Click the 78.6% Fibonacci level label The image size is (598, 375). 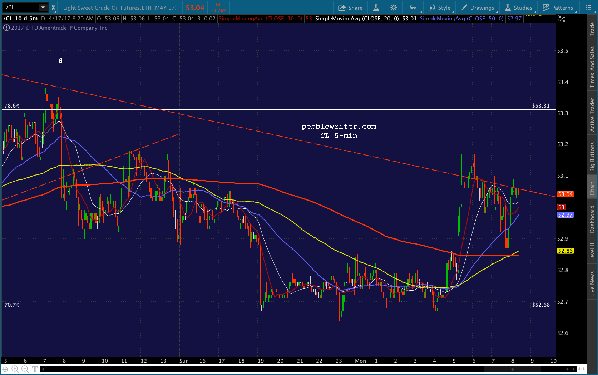click(12, 106)
